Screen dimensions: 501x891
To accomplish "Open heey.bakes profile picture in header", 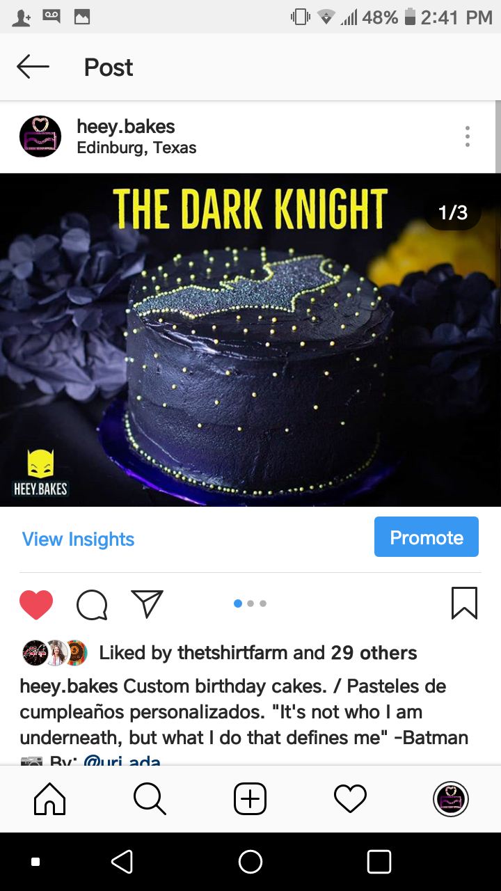I will [40, 136].
